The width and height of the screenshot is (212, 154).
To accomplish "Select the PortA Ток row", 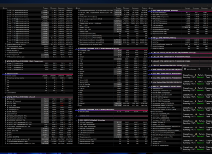I will pos(180,42).
